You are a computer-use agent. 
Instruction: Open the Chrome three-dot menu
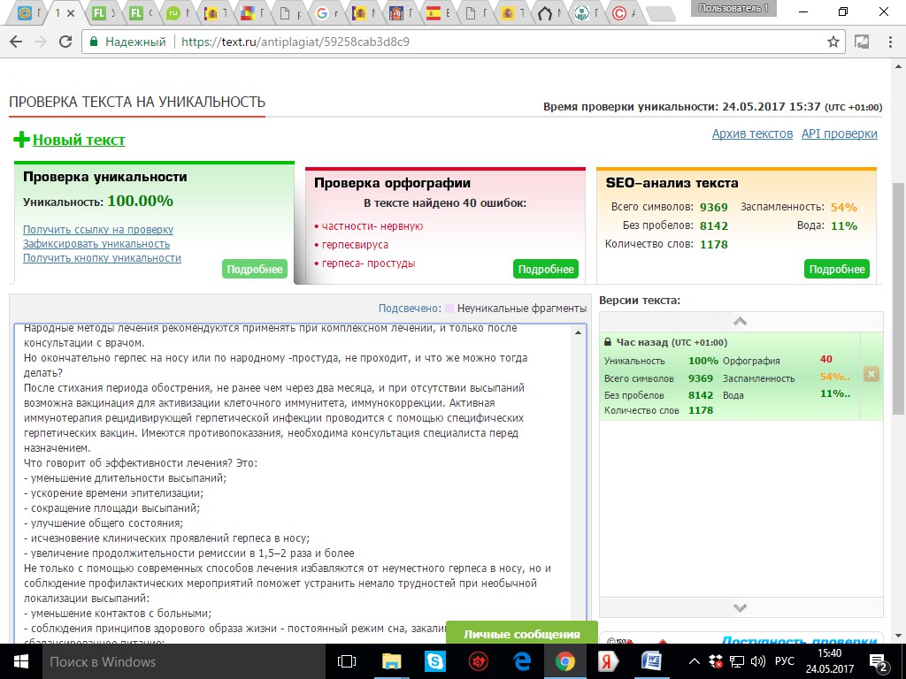tap(890, 42)
